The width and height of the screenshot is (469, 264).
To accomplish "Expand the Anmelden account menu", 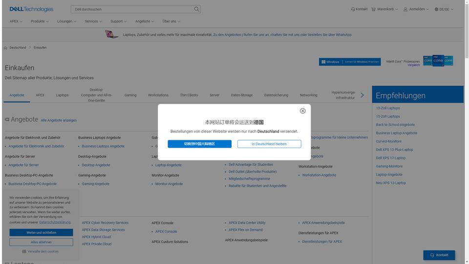I will coord(416,9).
